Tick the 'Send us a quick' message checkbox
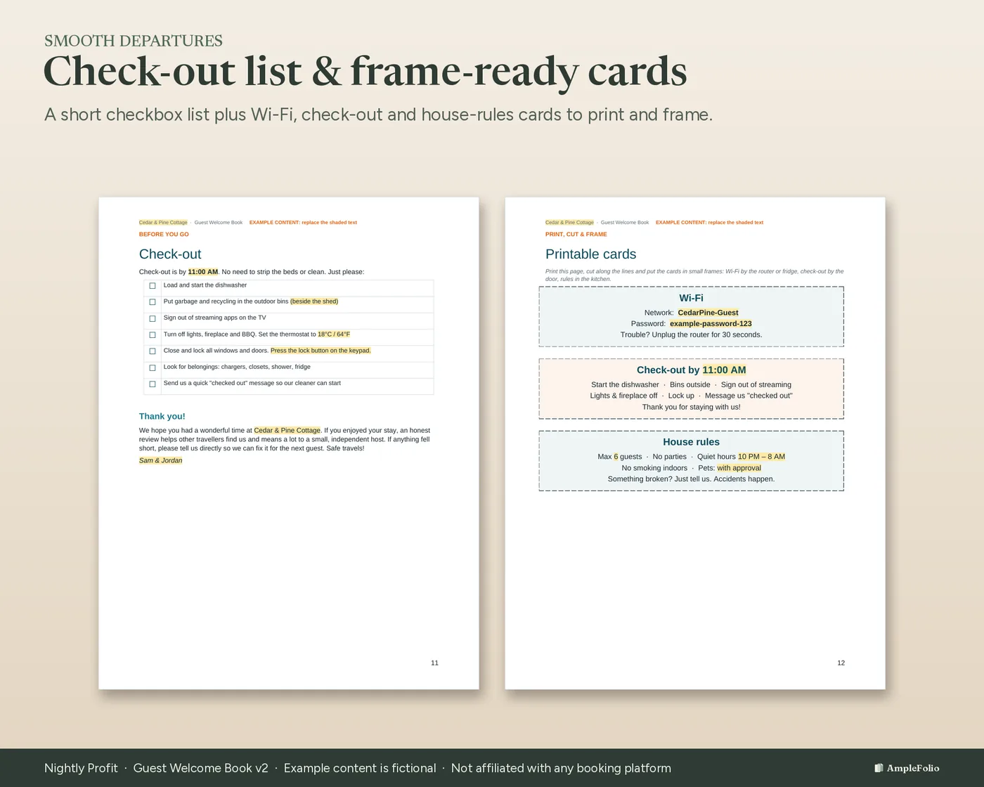 point(153,384)
